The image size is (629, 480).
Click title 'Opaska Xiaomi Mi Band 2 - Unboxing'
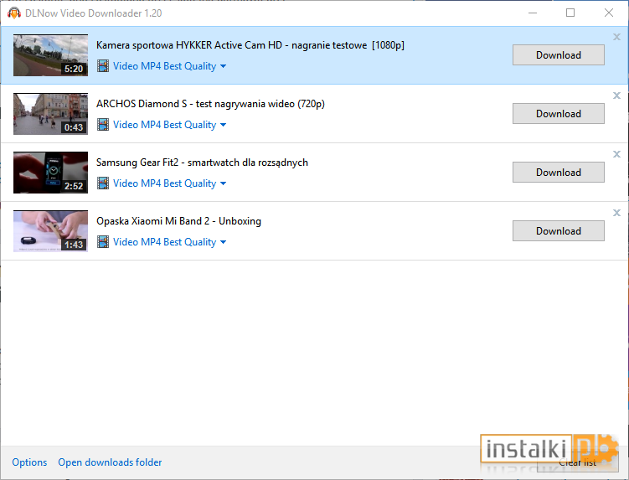point(178,221)
